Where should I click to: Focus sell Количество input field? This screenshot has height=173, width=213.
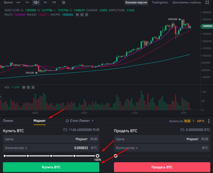[x=162, y=148]
